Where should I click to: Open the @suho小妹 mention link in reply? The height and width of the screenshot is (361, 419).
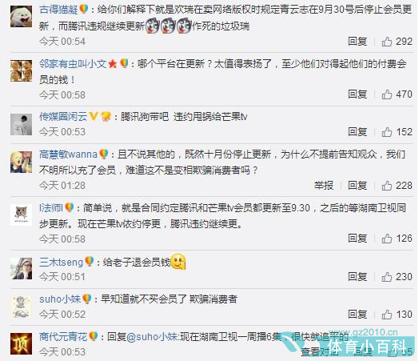(153, 337)
